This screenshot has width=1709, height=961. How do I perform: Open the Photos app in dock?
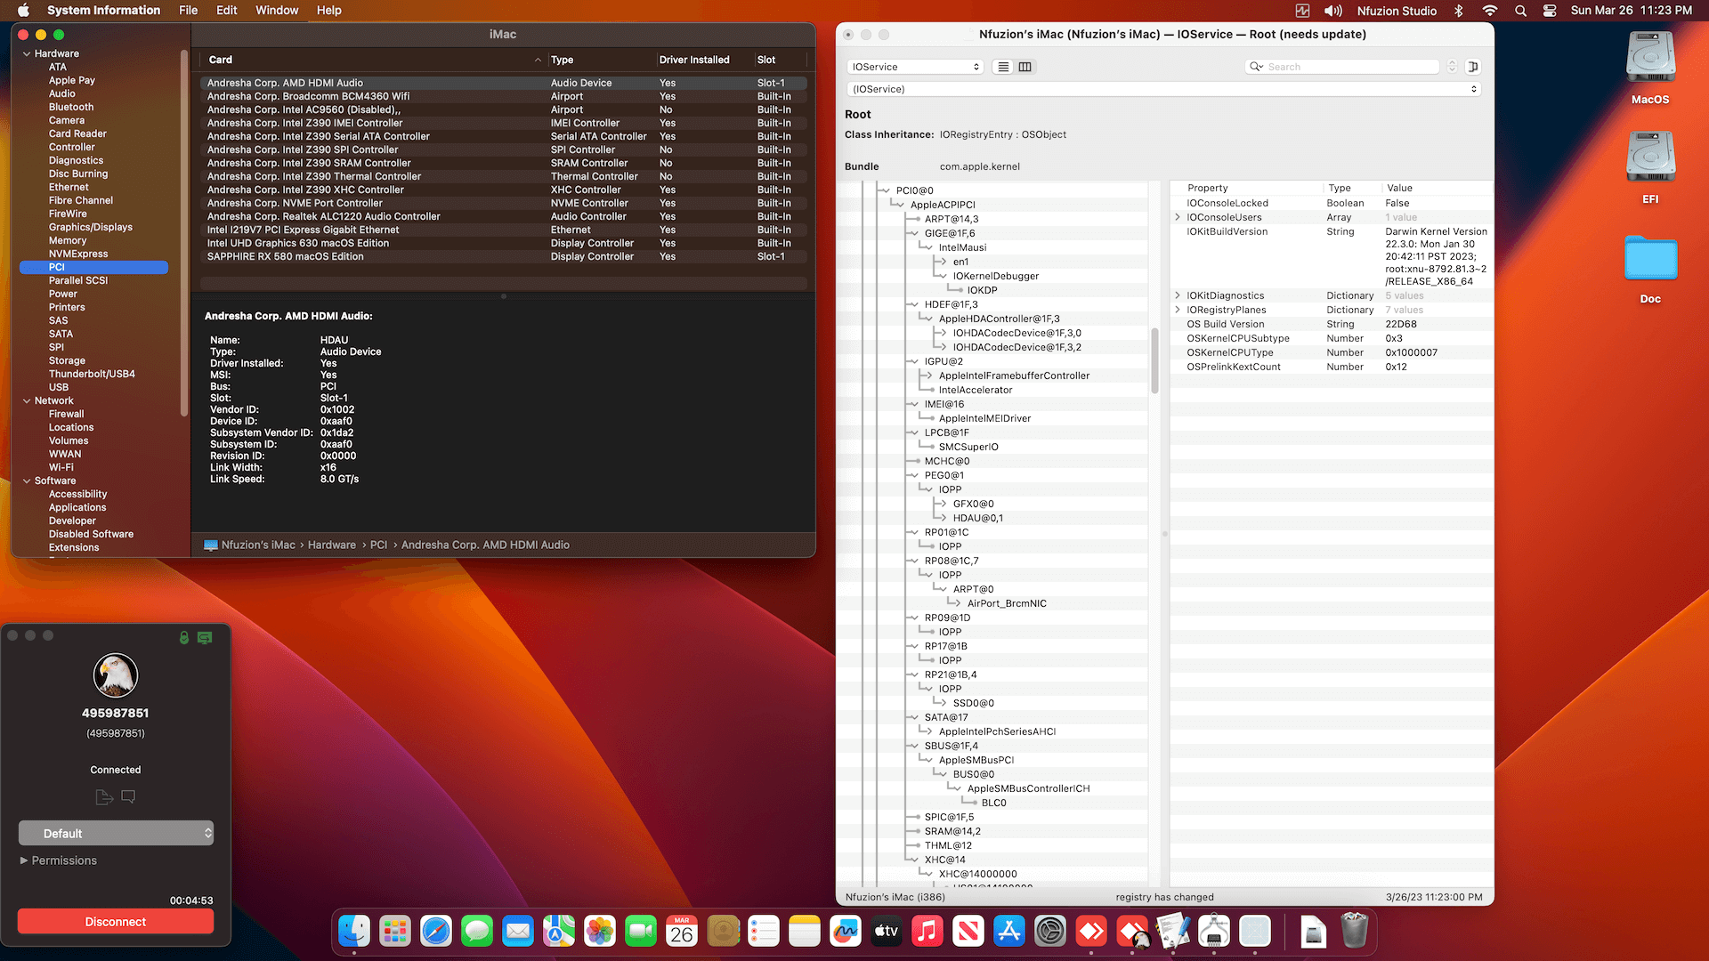point(600,932)
